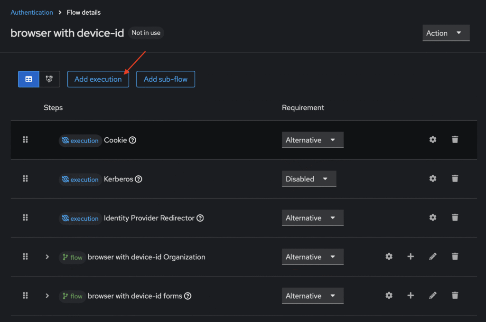This screenshot has width=486, height=322.
Task: Go to Authentication breadcrumb link
Action: [32, 12]
